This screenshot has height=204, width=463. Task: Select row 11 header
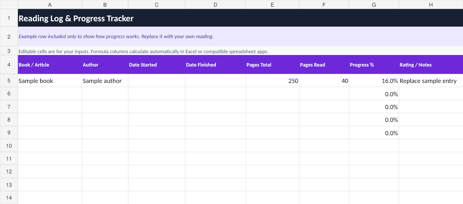[9, 159]
